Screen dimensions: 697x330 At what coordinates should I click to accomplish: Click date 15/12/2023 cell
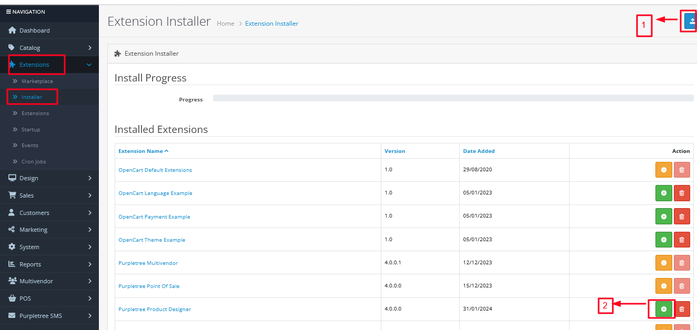click(478, 286)
